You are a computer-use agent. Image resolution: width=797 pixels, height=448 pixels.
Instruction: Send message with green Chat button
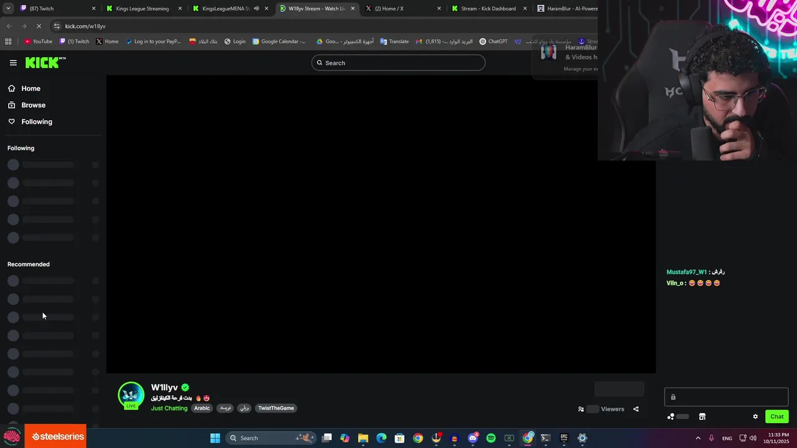[x=777, y=416]
